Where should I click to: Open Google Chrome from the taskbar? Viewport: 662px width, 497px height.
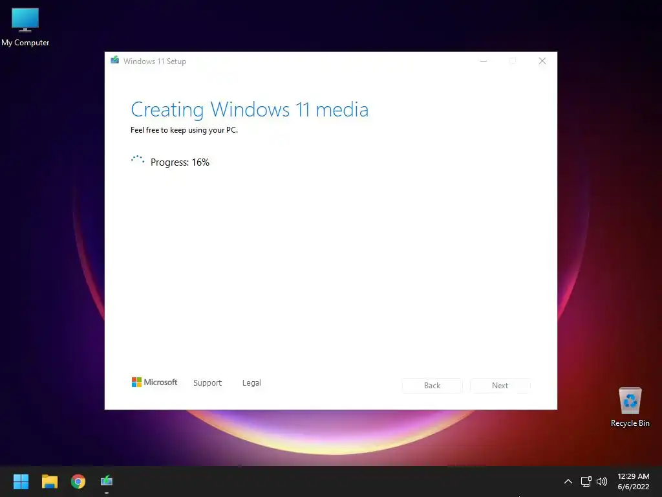tap(78, 481)
